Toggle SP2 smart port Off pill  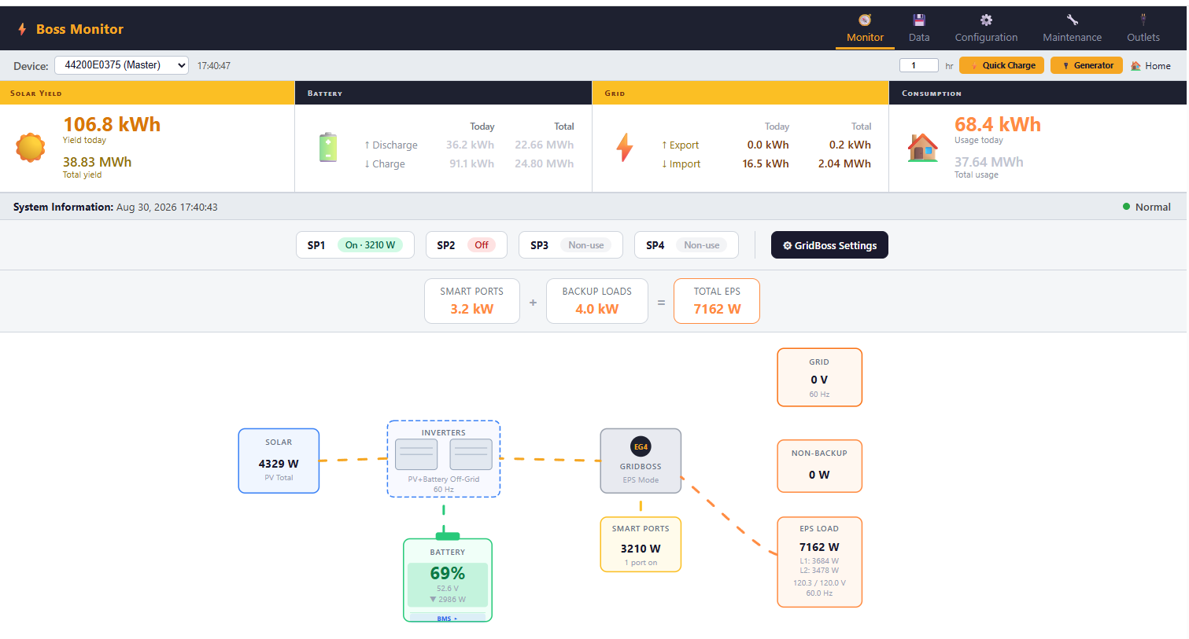[481, 245]
